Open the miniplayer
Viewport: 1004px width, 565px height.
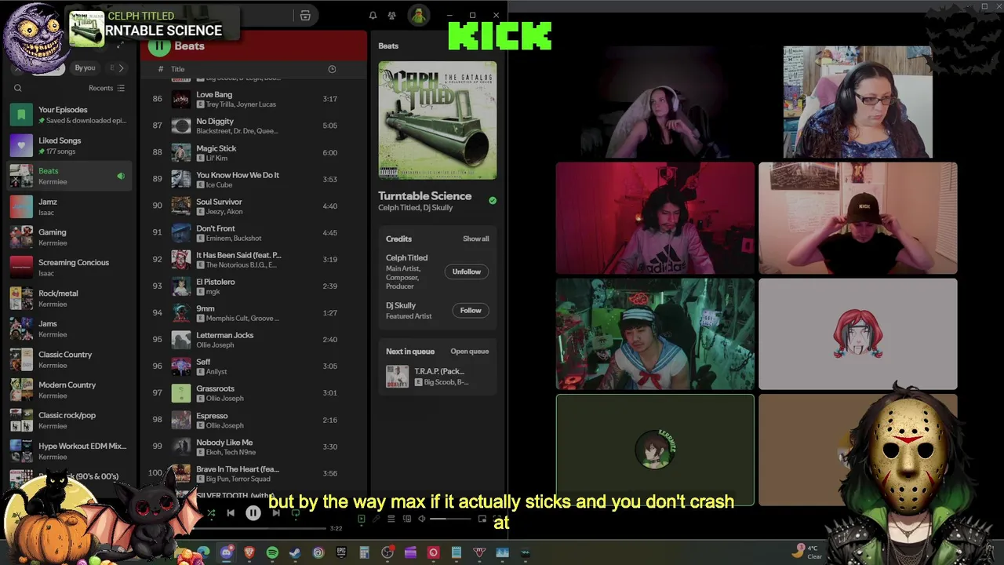coord(482,519)
